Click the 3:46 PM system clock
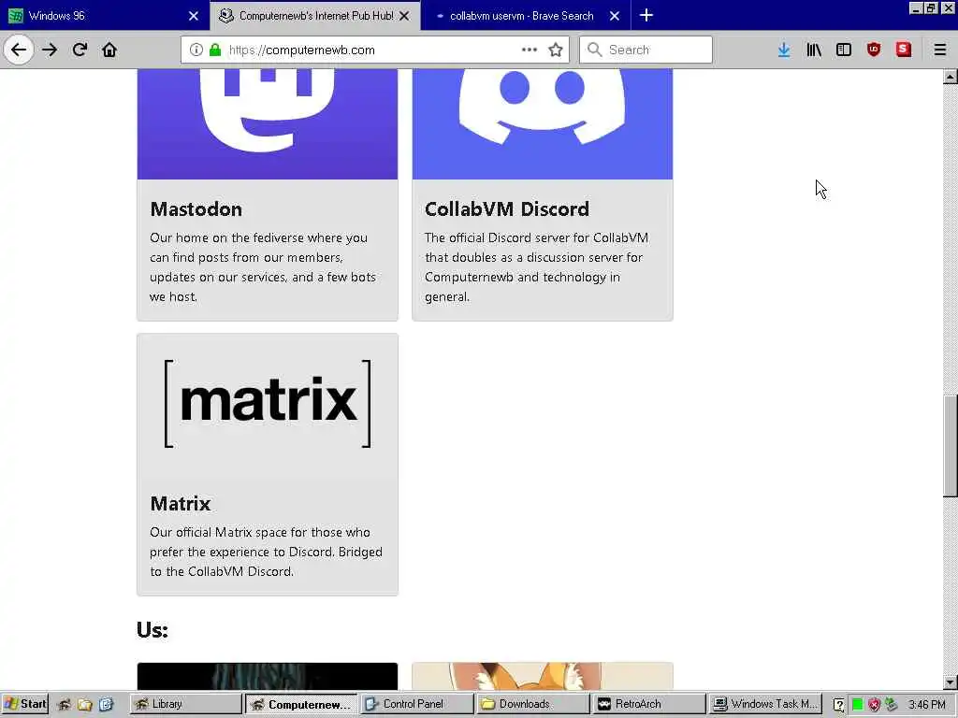 (926, 705)
